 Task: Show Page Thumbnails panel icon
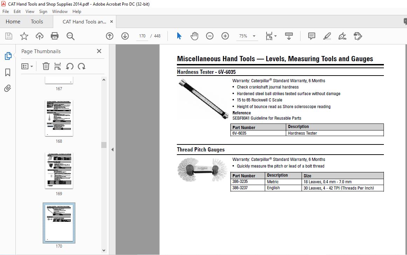tap(8, 56)
